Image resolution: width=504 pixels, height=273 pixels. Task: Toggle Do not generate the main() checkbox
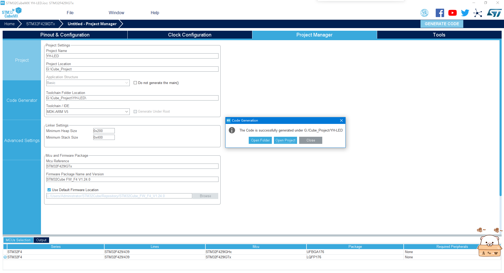135,83
